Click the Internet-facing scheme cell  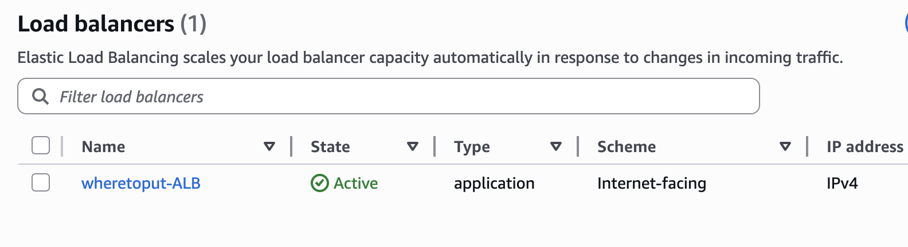pyautogui.click(x=652, y=184)
